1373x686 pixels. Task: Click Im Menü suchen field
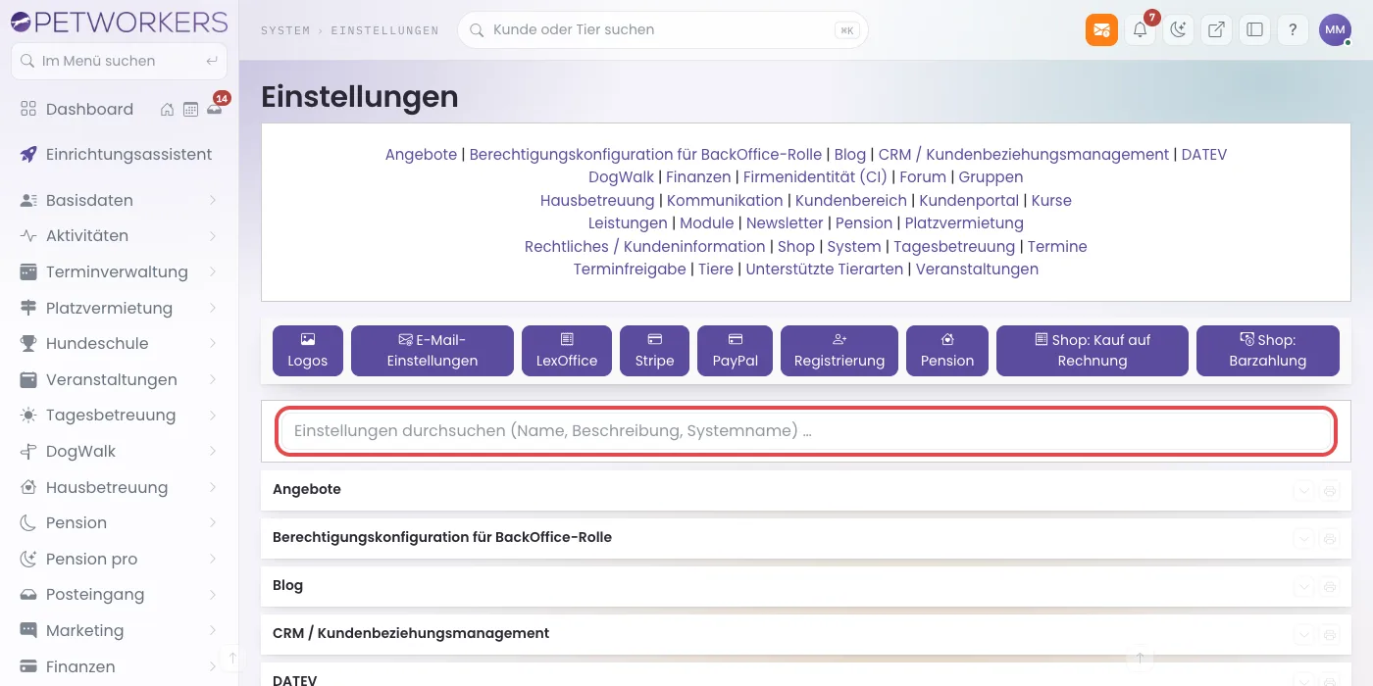click(119, 61)
